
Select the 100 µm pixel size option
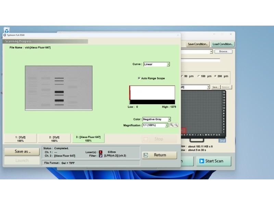pos(199,76)
